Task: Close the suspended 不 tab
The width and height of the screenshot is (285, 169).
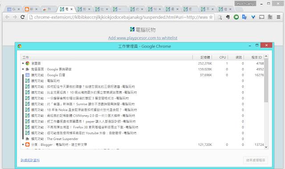Action: (212, 9)
